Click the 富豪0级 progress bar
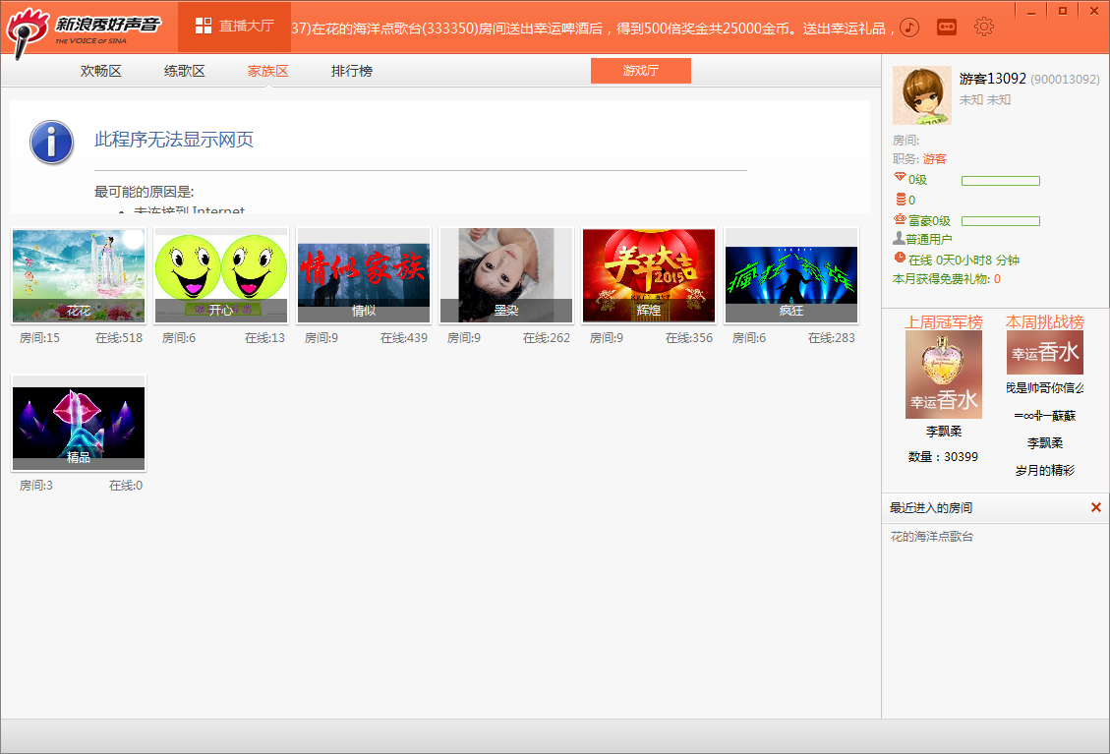Screen dimensions: 1110x754 pyautogui.click(x=1000, y=221)
